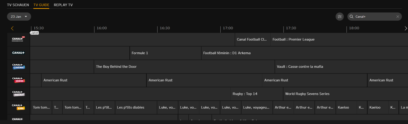Clear the Canal+ search text
Image resolution: width=408 pixels, height=124 pixels.
click(x=398, y=17)
